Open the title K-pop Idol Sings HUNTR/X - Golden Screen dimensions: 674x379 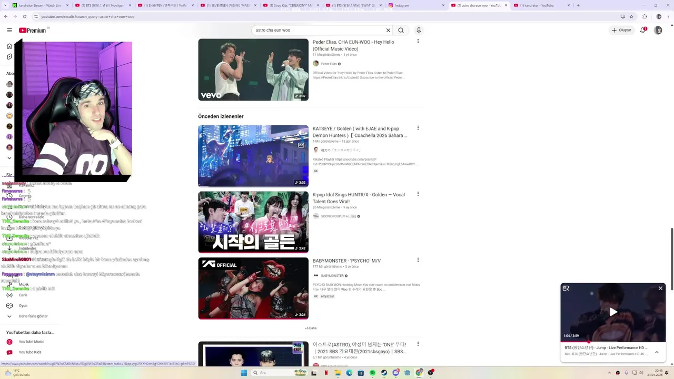(x=359, y=198)
